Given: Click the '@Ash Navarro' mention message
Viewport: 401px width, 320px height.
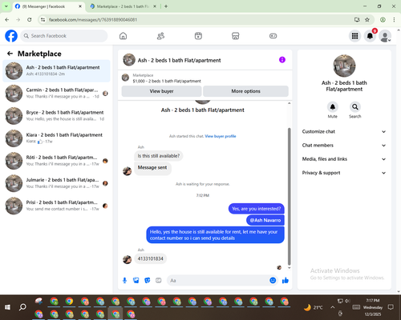Looking at the screenshot, I should 265,220.
